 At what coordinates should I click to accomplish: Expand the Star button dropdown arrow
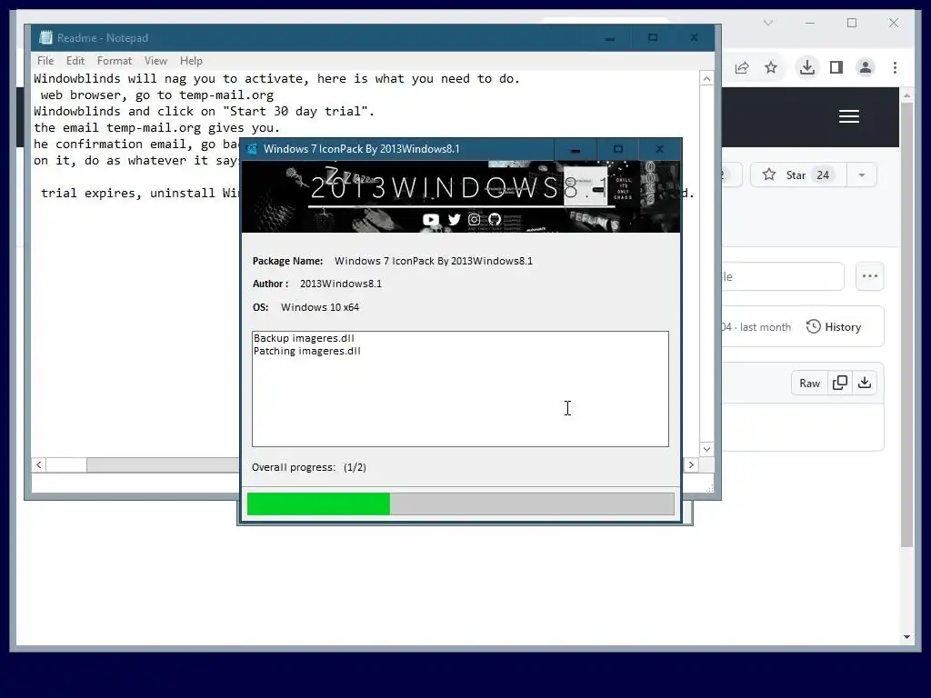pyautogui.click(x=862, y=175)
